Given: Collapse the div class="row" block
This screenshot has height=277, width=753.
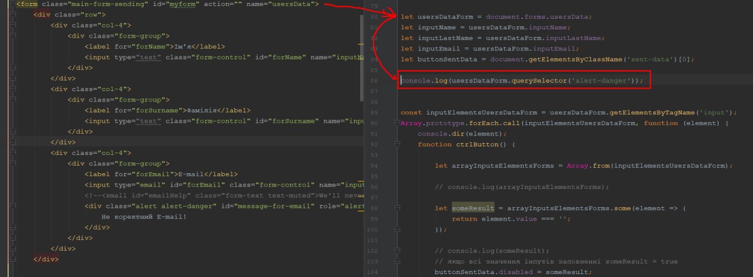Looking at the screenshot, I should 12,15.
